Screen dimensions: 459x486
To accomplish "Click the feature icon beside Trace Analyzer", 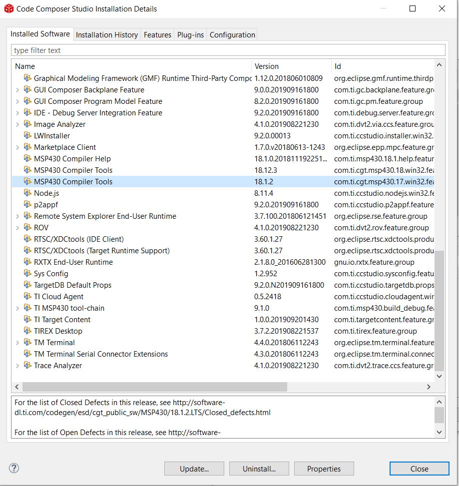I will coord(27,365).
